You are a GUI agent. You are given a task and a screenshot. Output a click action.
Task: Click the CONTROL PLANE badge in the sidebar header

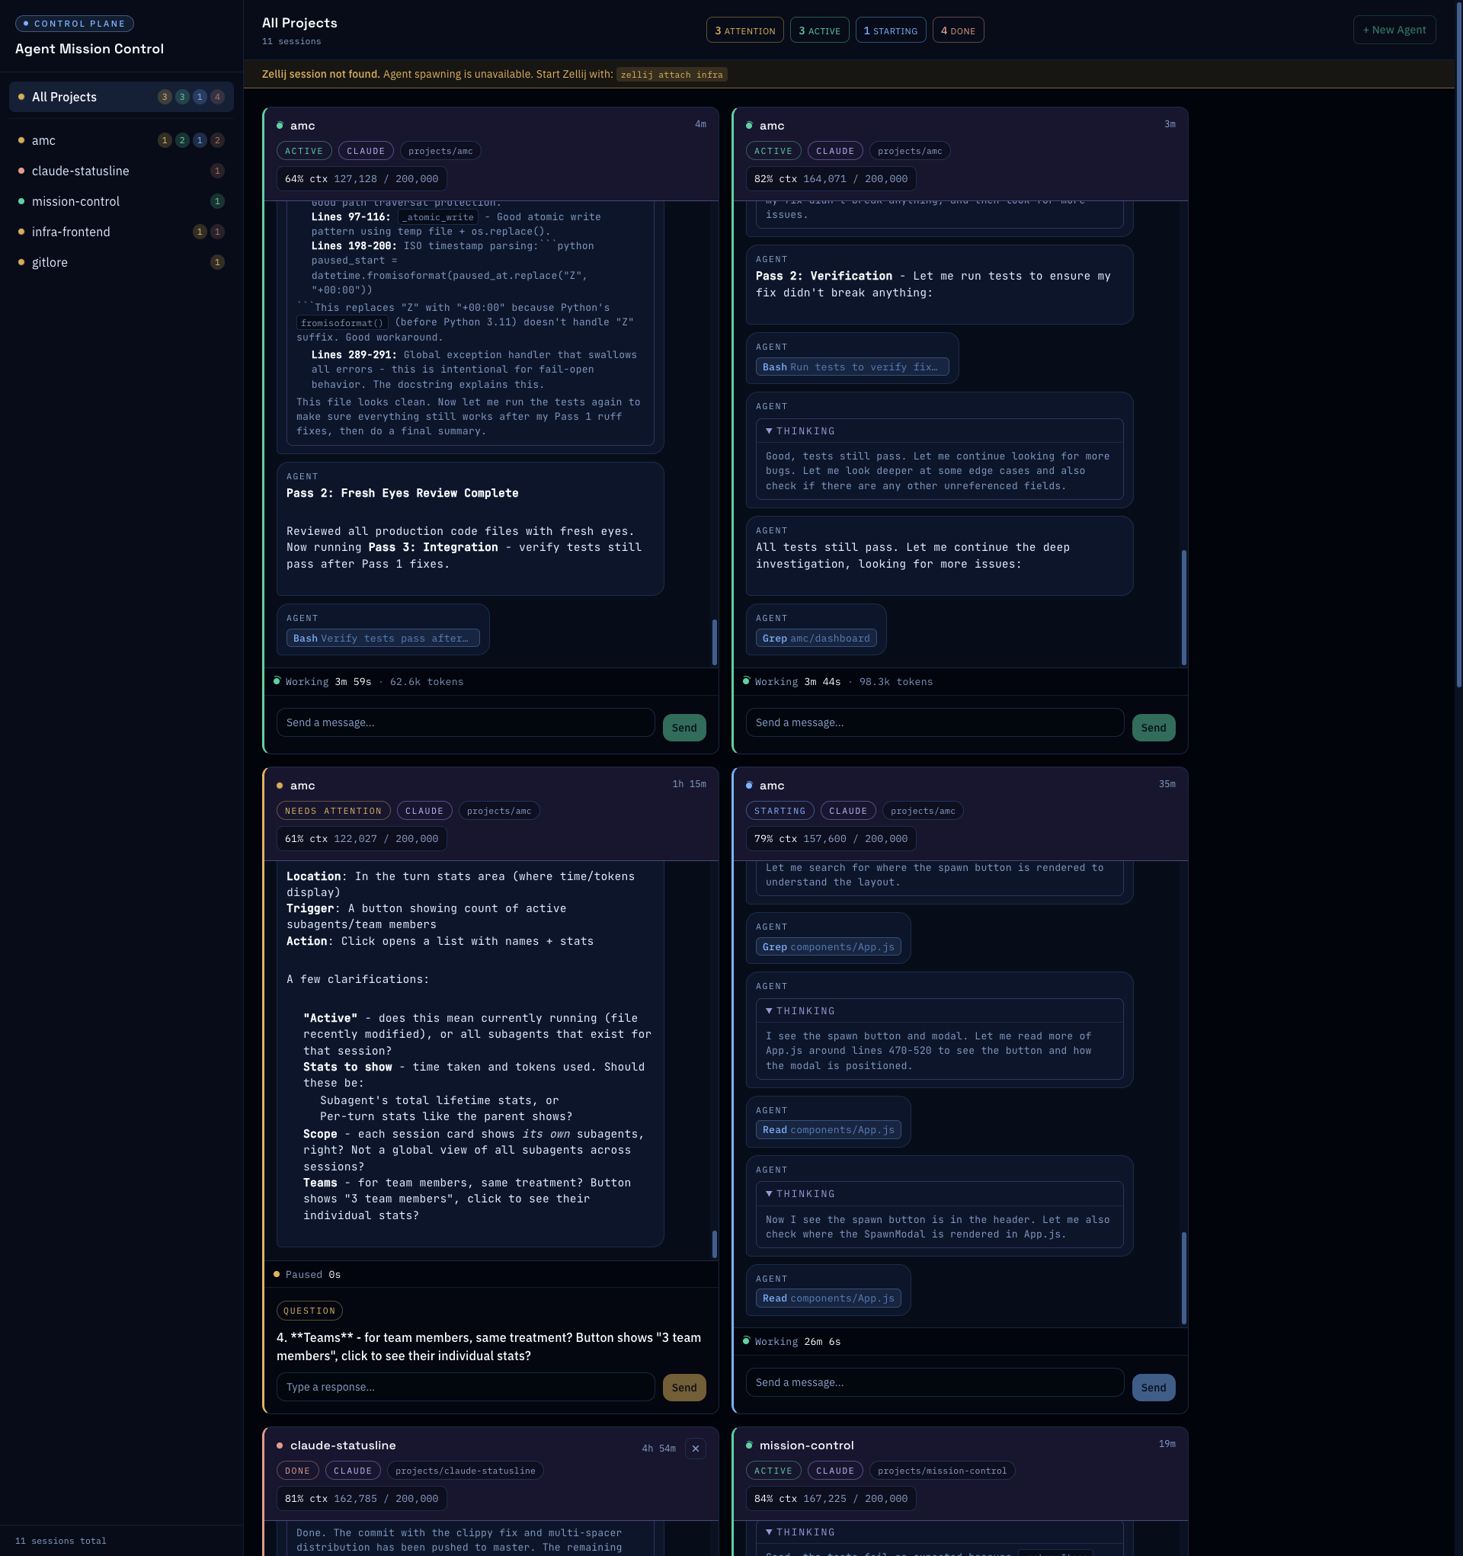[75, 24]
